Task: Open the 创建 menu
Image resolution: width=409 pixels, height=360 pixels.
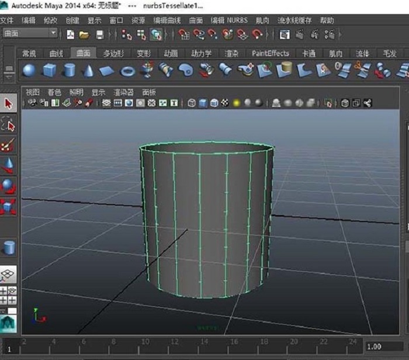Action: tap(72, 20)
